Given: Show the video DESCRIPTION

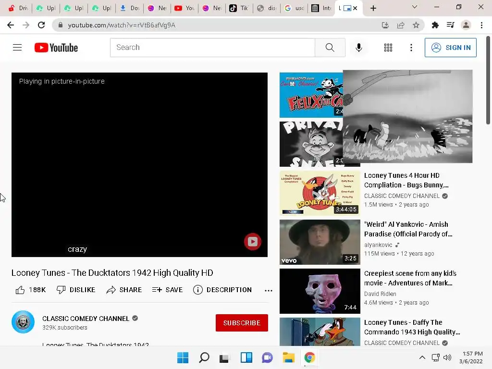Looking at the screenshot, I should click(222, 290).
